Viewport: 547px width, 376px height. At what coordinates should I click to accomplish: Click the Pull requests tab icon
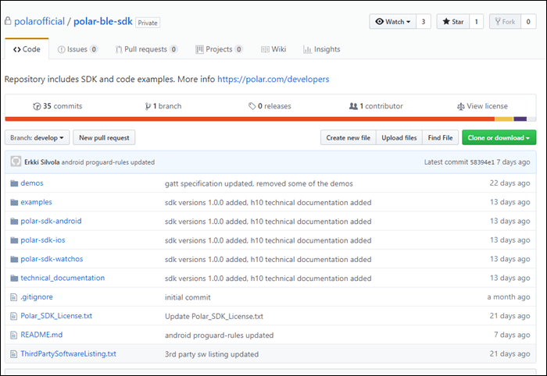click(119, 49)
